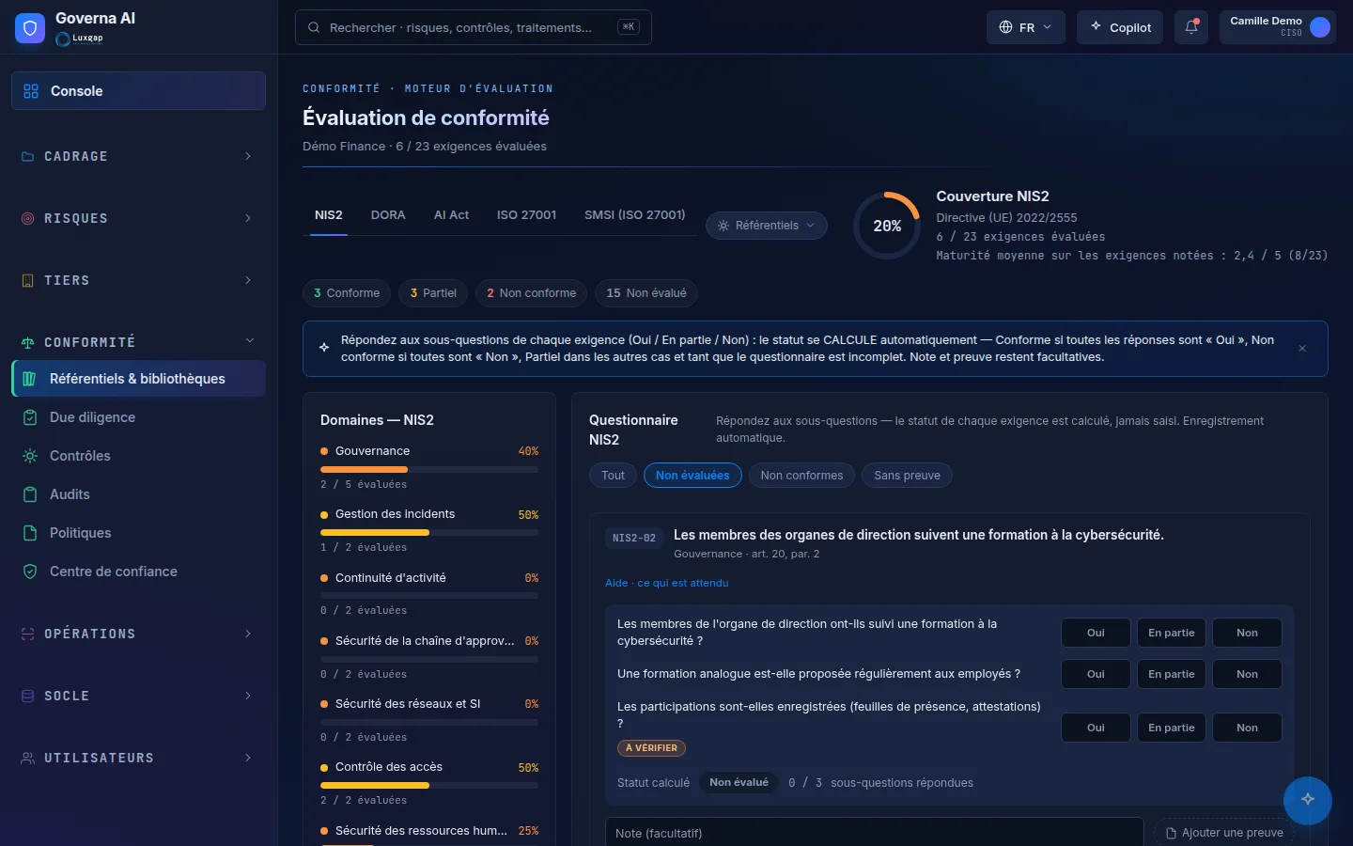Viewport: 1353px width, 846px height.
Task: Open the Copilot button
Action: (1120, 27)
